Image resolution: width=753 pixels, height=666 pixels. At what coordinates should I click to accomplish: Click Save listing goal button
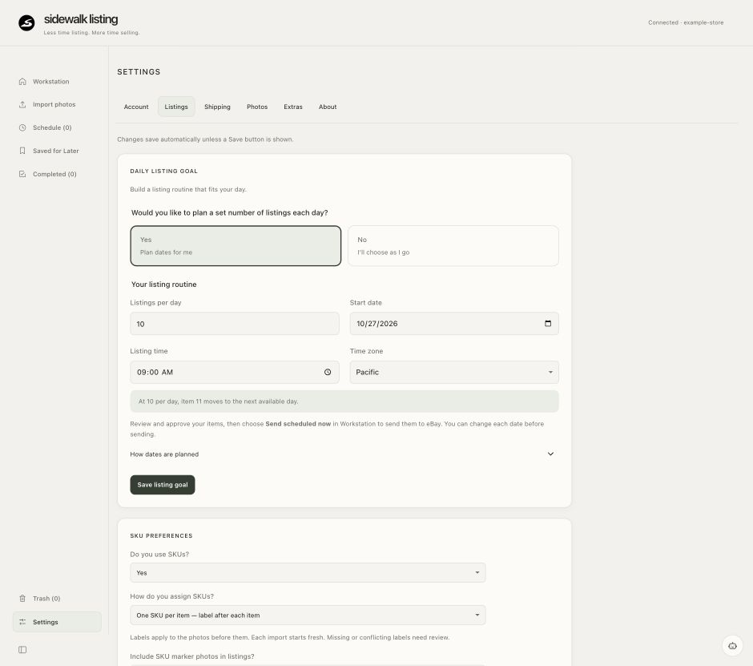pos(163,484)
